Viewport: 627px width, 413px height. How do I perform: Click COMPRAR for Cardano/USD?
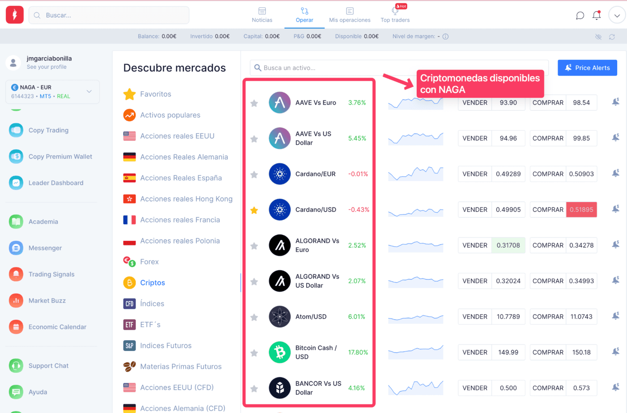point(548,210)
